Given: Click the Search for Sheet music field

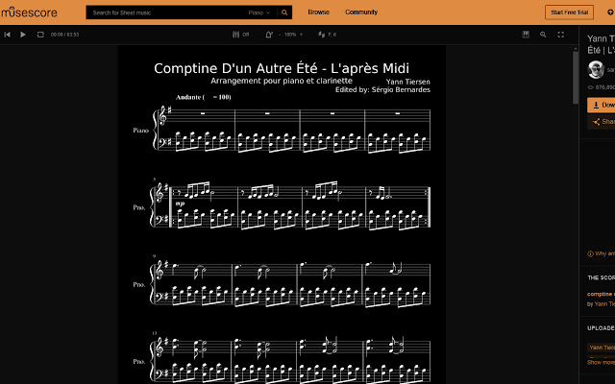Looking at the screenshot, I should (166, 12).
